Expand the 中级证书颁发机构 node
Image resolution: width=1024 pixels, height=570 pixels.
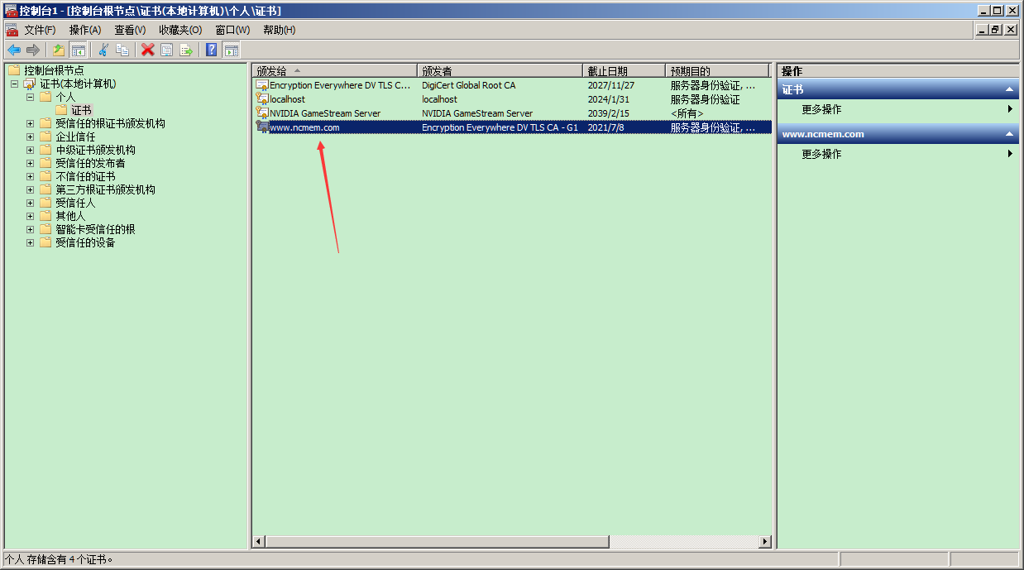coord(30,150)
